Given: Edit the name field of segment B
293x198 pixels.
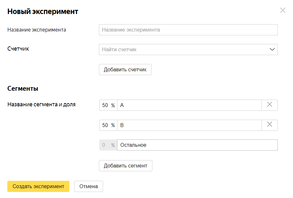Looking at the screenshot, I should [189, 125].
